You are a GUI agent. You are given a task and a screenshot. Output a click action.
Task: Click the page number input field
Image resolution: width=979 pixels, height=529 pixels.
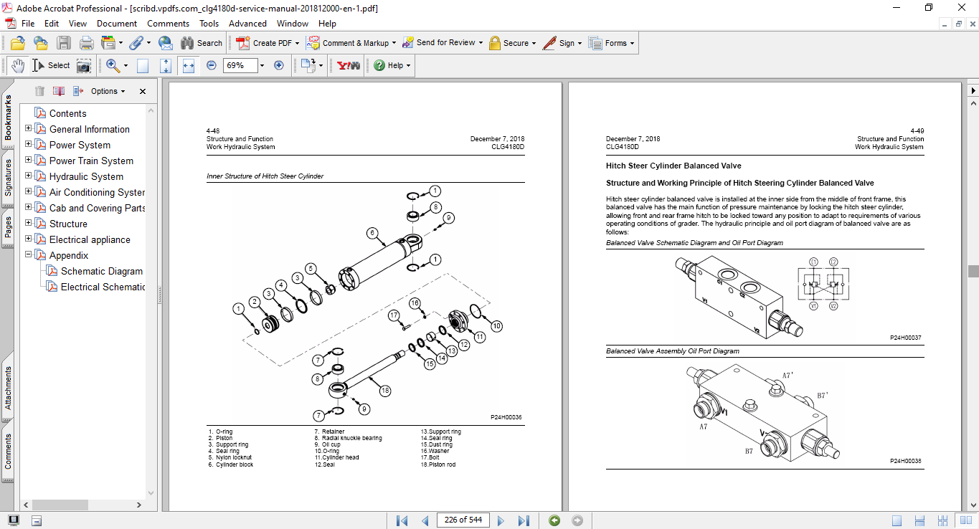pos(463,520)
